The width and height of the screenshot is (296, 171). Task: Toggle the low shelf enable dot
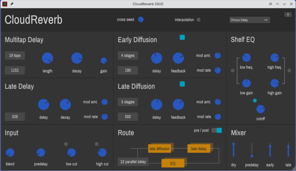click(233, 70)
